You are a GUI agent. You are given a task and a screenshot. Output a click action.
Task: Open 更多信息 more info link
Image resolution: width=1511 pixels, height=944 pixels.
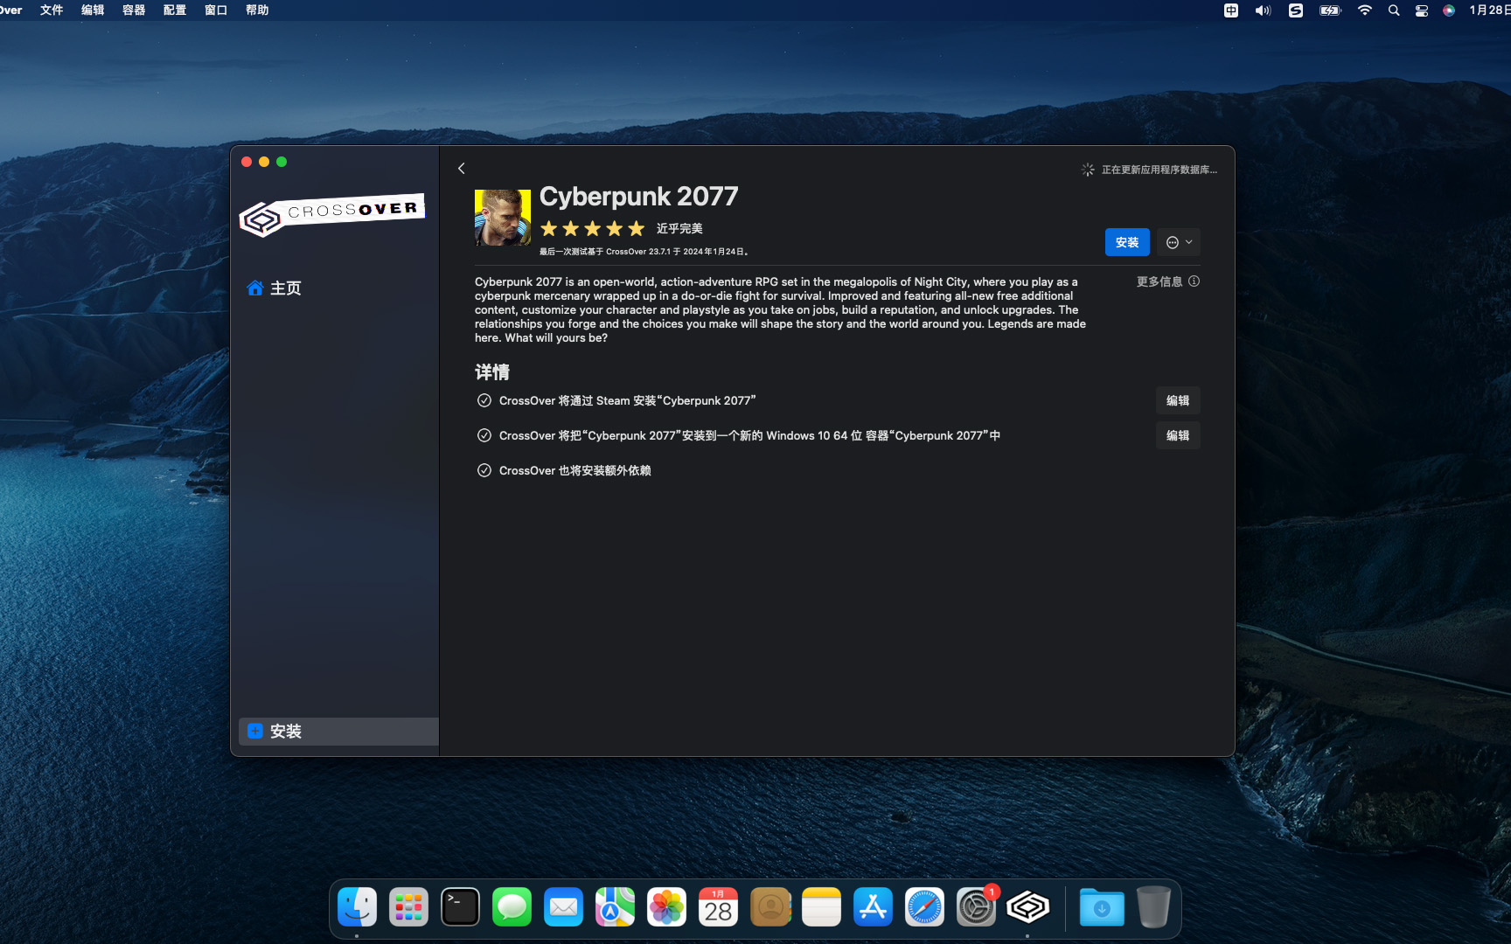coord(1167,281)
